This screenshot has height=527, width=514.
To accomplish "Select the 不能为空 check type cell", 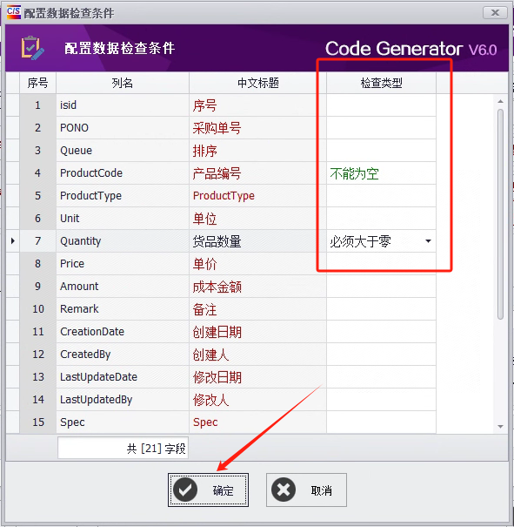I will click(381, 173).
